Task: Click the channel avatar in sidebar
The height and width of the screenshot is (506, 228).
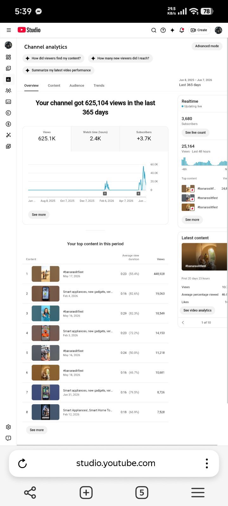Action: [9, 45]
